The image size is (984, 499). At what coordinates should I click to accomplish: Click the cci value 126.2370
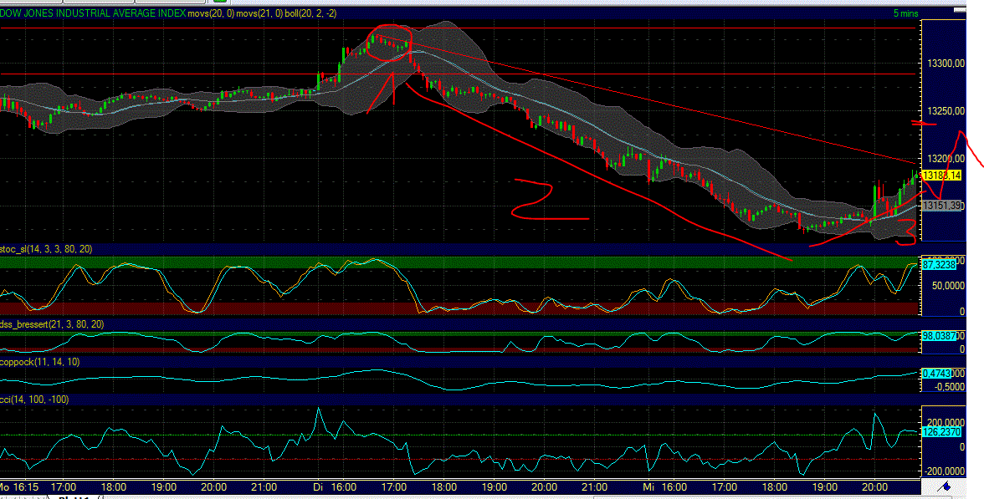click(x=940, y=433)
